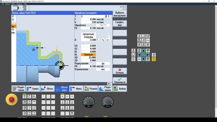The height and width of the screenshot is (122, 217).
Task: Open the Extras menu
Action: click(13, 4)
